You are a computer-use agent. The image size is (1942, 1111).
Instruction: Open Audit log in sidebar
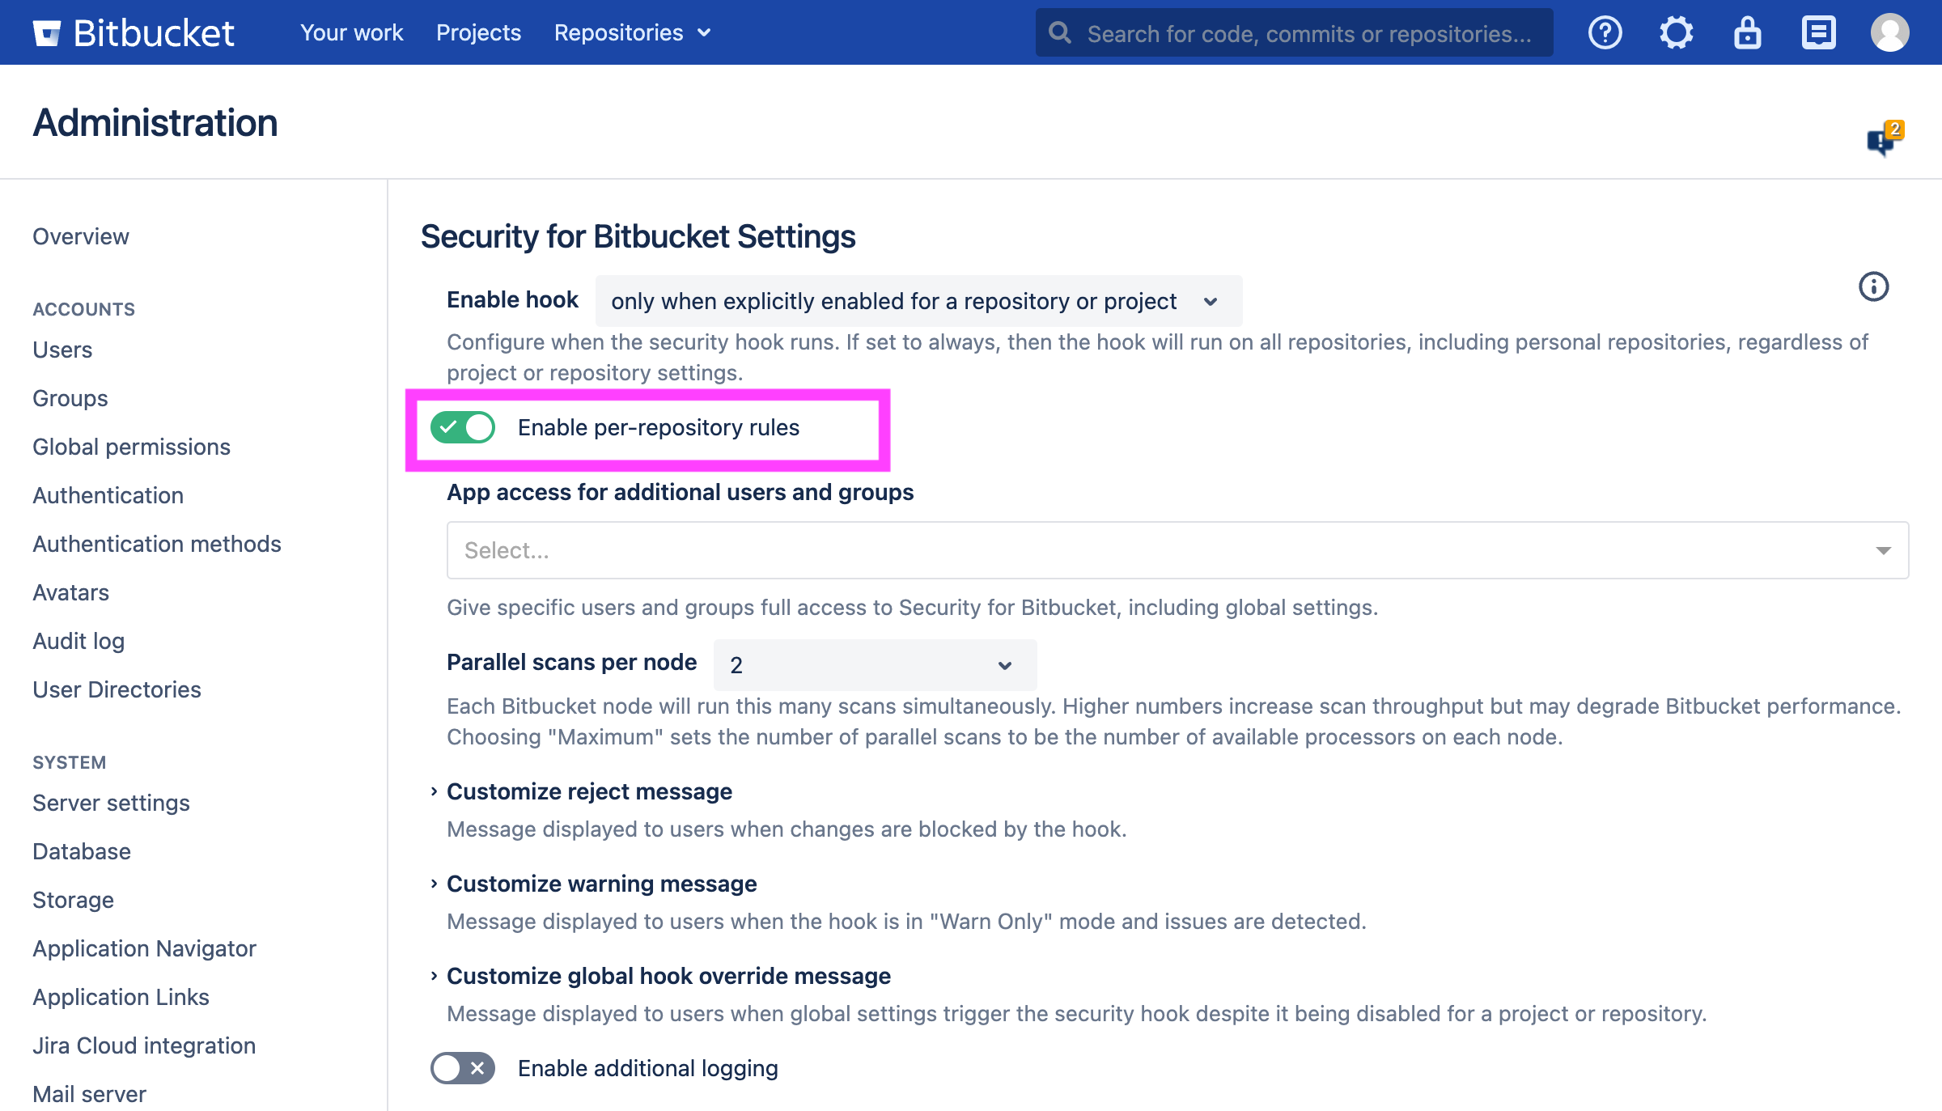coord(78,641)
